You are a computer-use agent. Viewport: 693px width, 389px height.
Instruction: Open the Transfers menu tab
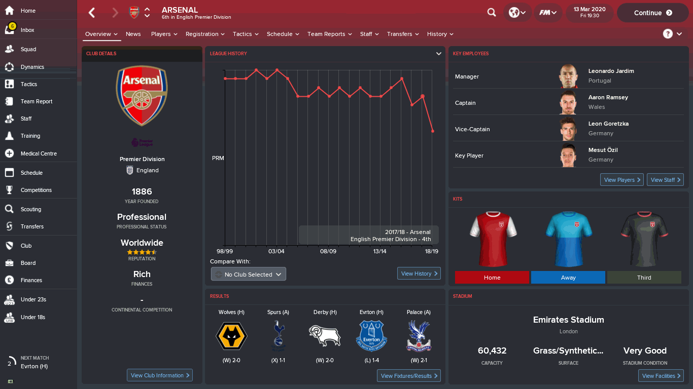tap(403, 34)
